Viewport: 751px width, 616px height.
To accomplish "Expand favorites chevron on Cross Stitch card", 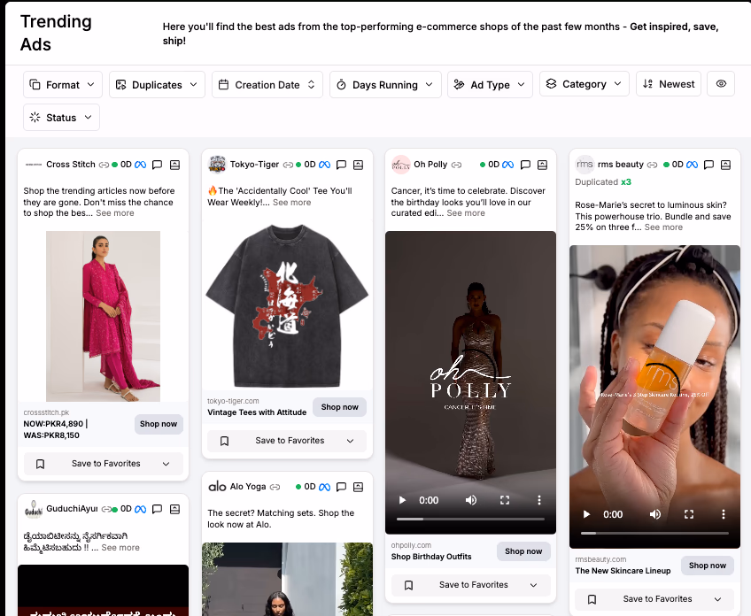I will (x=166, y=464).
